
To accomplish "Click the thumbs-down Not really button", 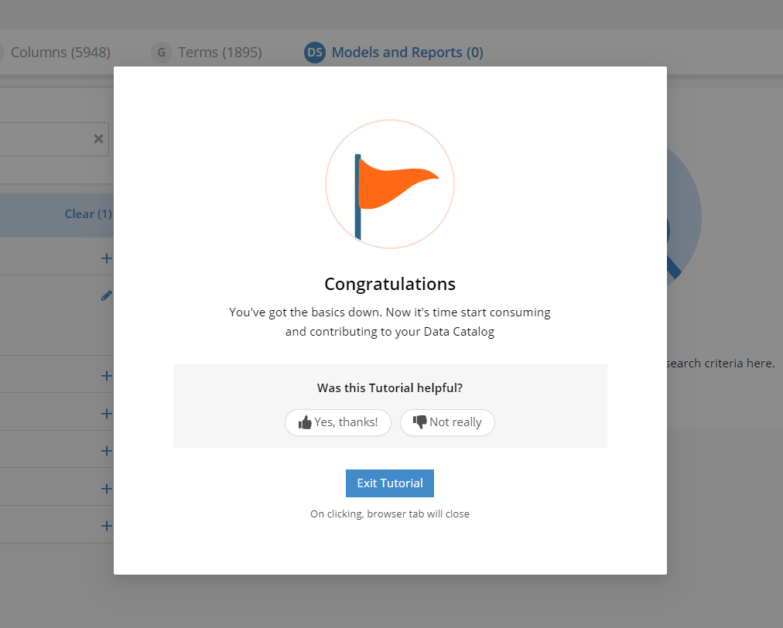I will click(447, 422).
